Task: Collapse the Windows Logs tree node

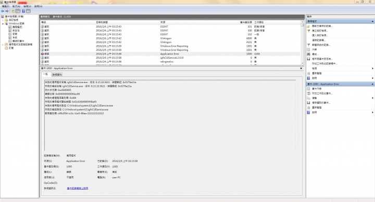Action: coord(3,23)
